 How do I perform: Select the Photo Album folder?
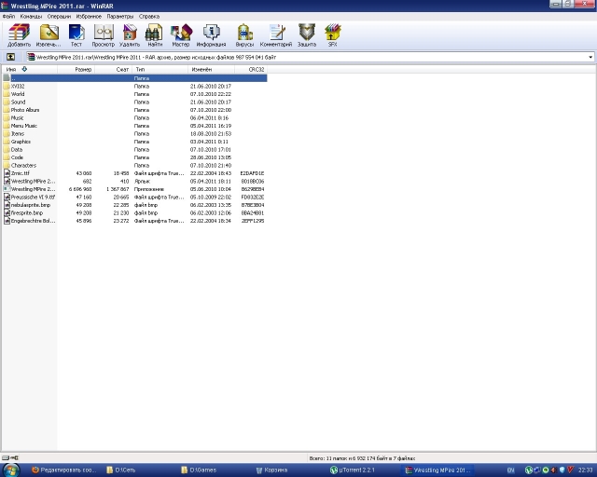coord(134,110)
